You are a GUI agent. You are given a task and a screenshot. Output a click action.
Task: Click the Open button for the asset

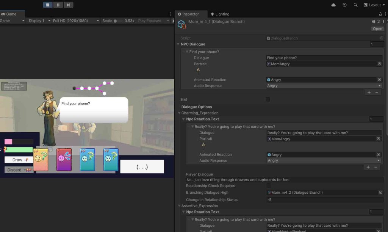(x=377, y=29)
